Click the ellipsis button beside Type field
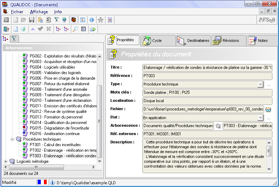 click(269, 84)
